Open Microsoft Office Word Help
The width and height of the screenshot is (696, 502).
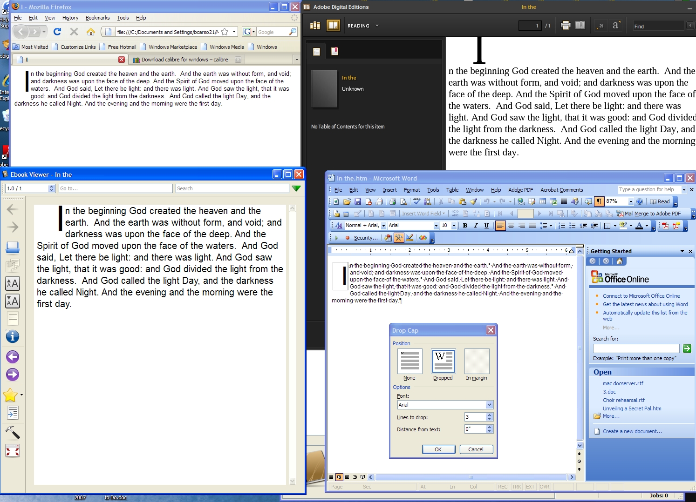(x=640, y=201)
